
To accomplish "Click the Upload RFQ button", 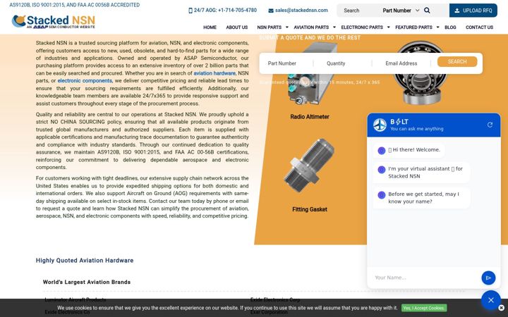I will 473,11.
